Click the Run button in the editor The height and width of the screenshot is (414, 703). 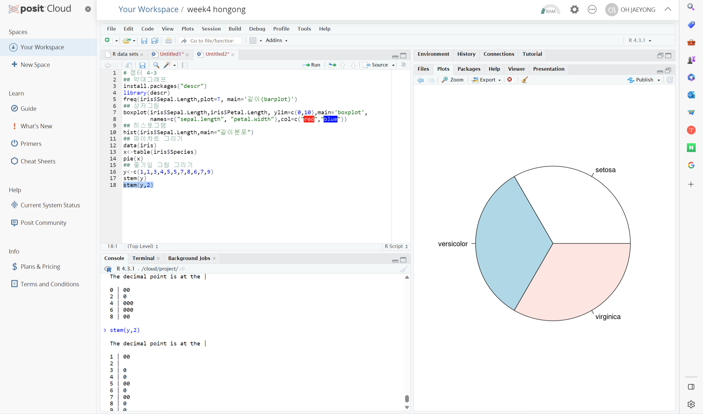[311, 65]
